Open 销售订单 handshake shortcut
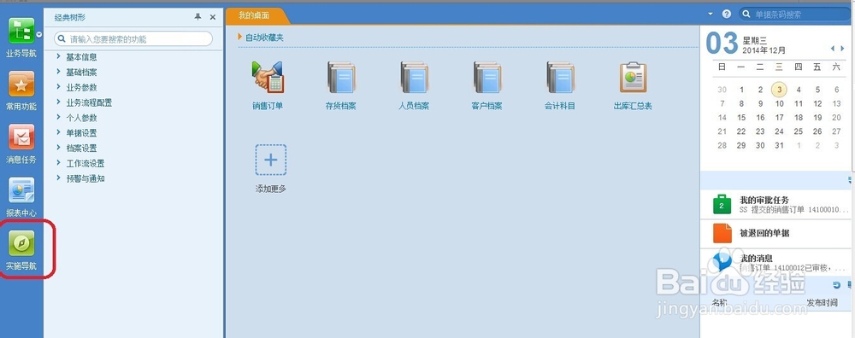Screen dimensions: 855x338 [x=268, y=78]
